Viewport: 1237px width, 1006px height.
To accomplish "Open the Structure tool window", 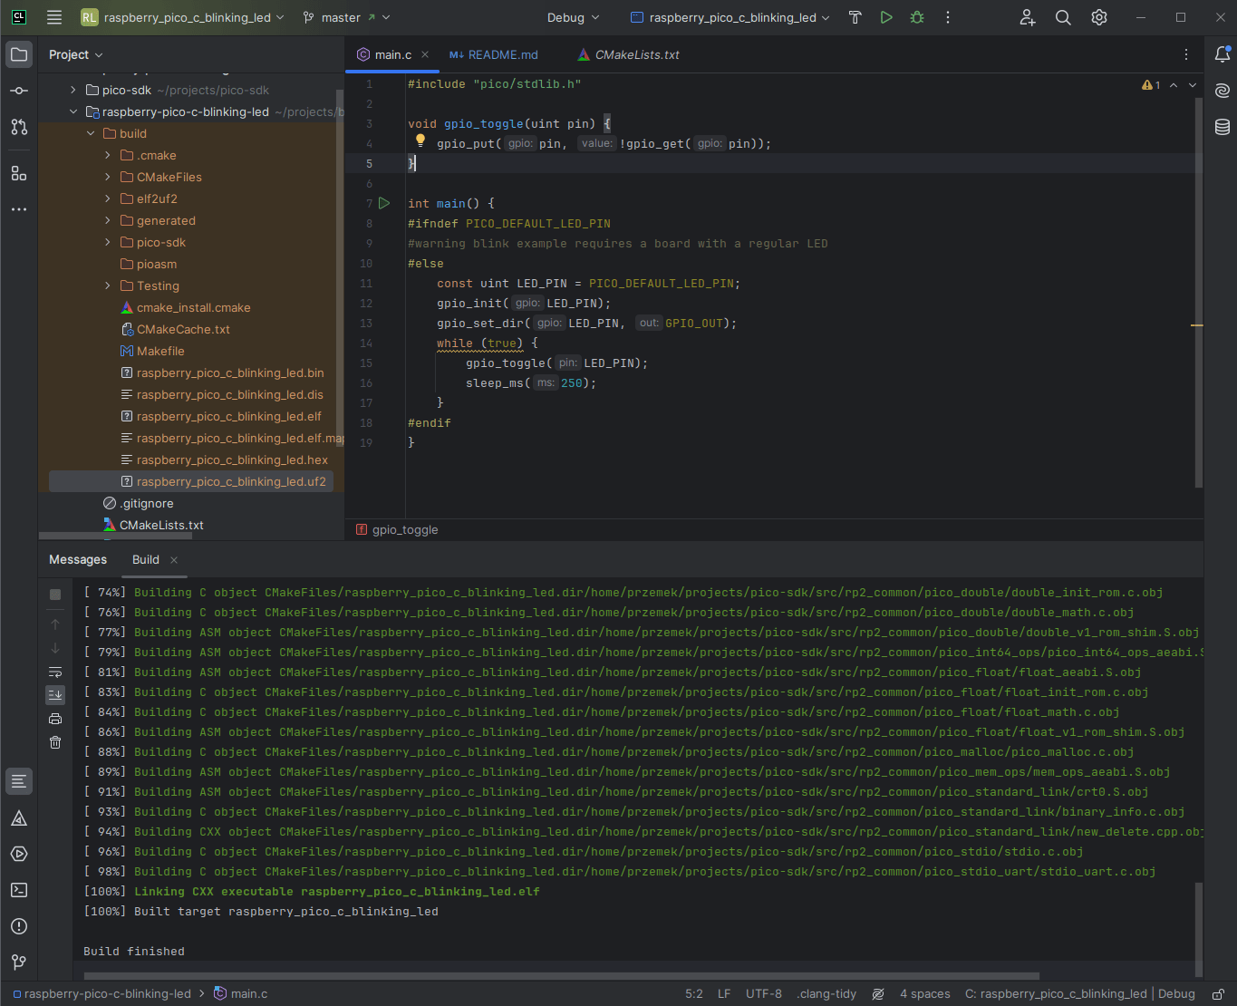I will (19, 173).
